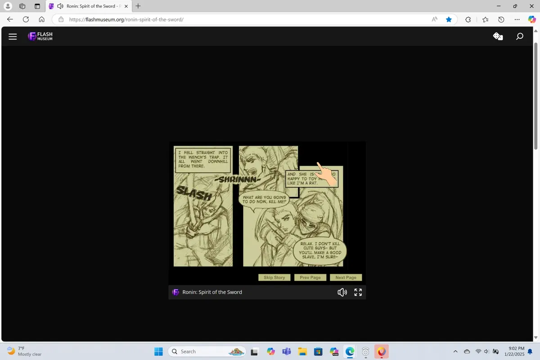Mute the game sound speaker icon

342,292
